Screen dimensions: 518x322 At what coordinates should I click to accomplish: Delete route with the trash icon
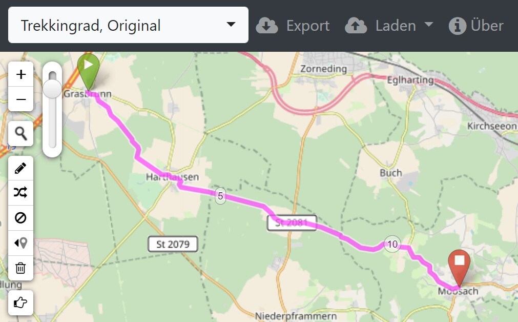(21, 268)
